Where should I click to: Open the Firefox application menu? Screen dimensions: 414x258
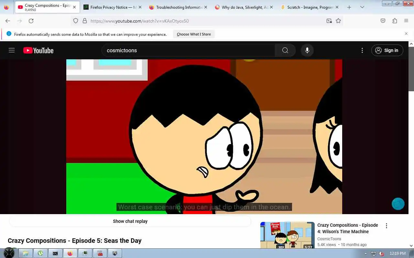pos(406,21)
